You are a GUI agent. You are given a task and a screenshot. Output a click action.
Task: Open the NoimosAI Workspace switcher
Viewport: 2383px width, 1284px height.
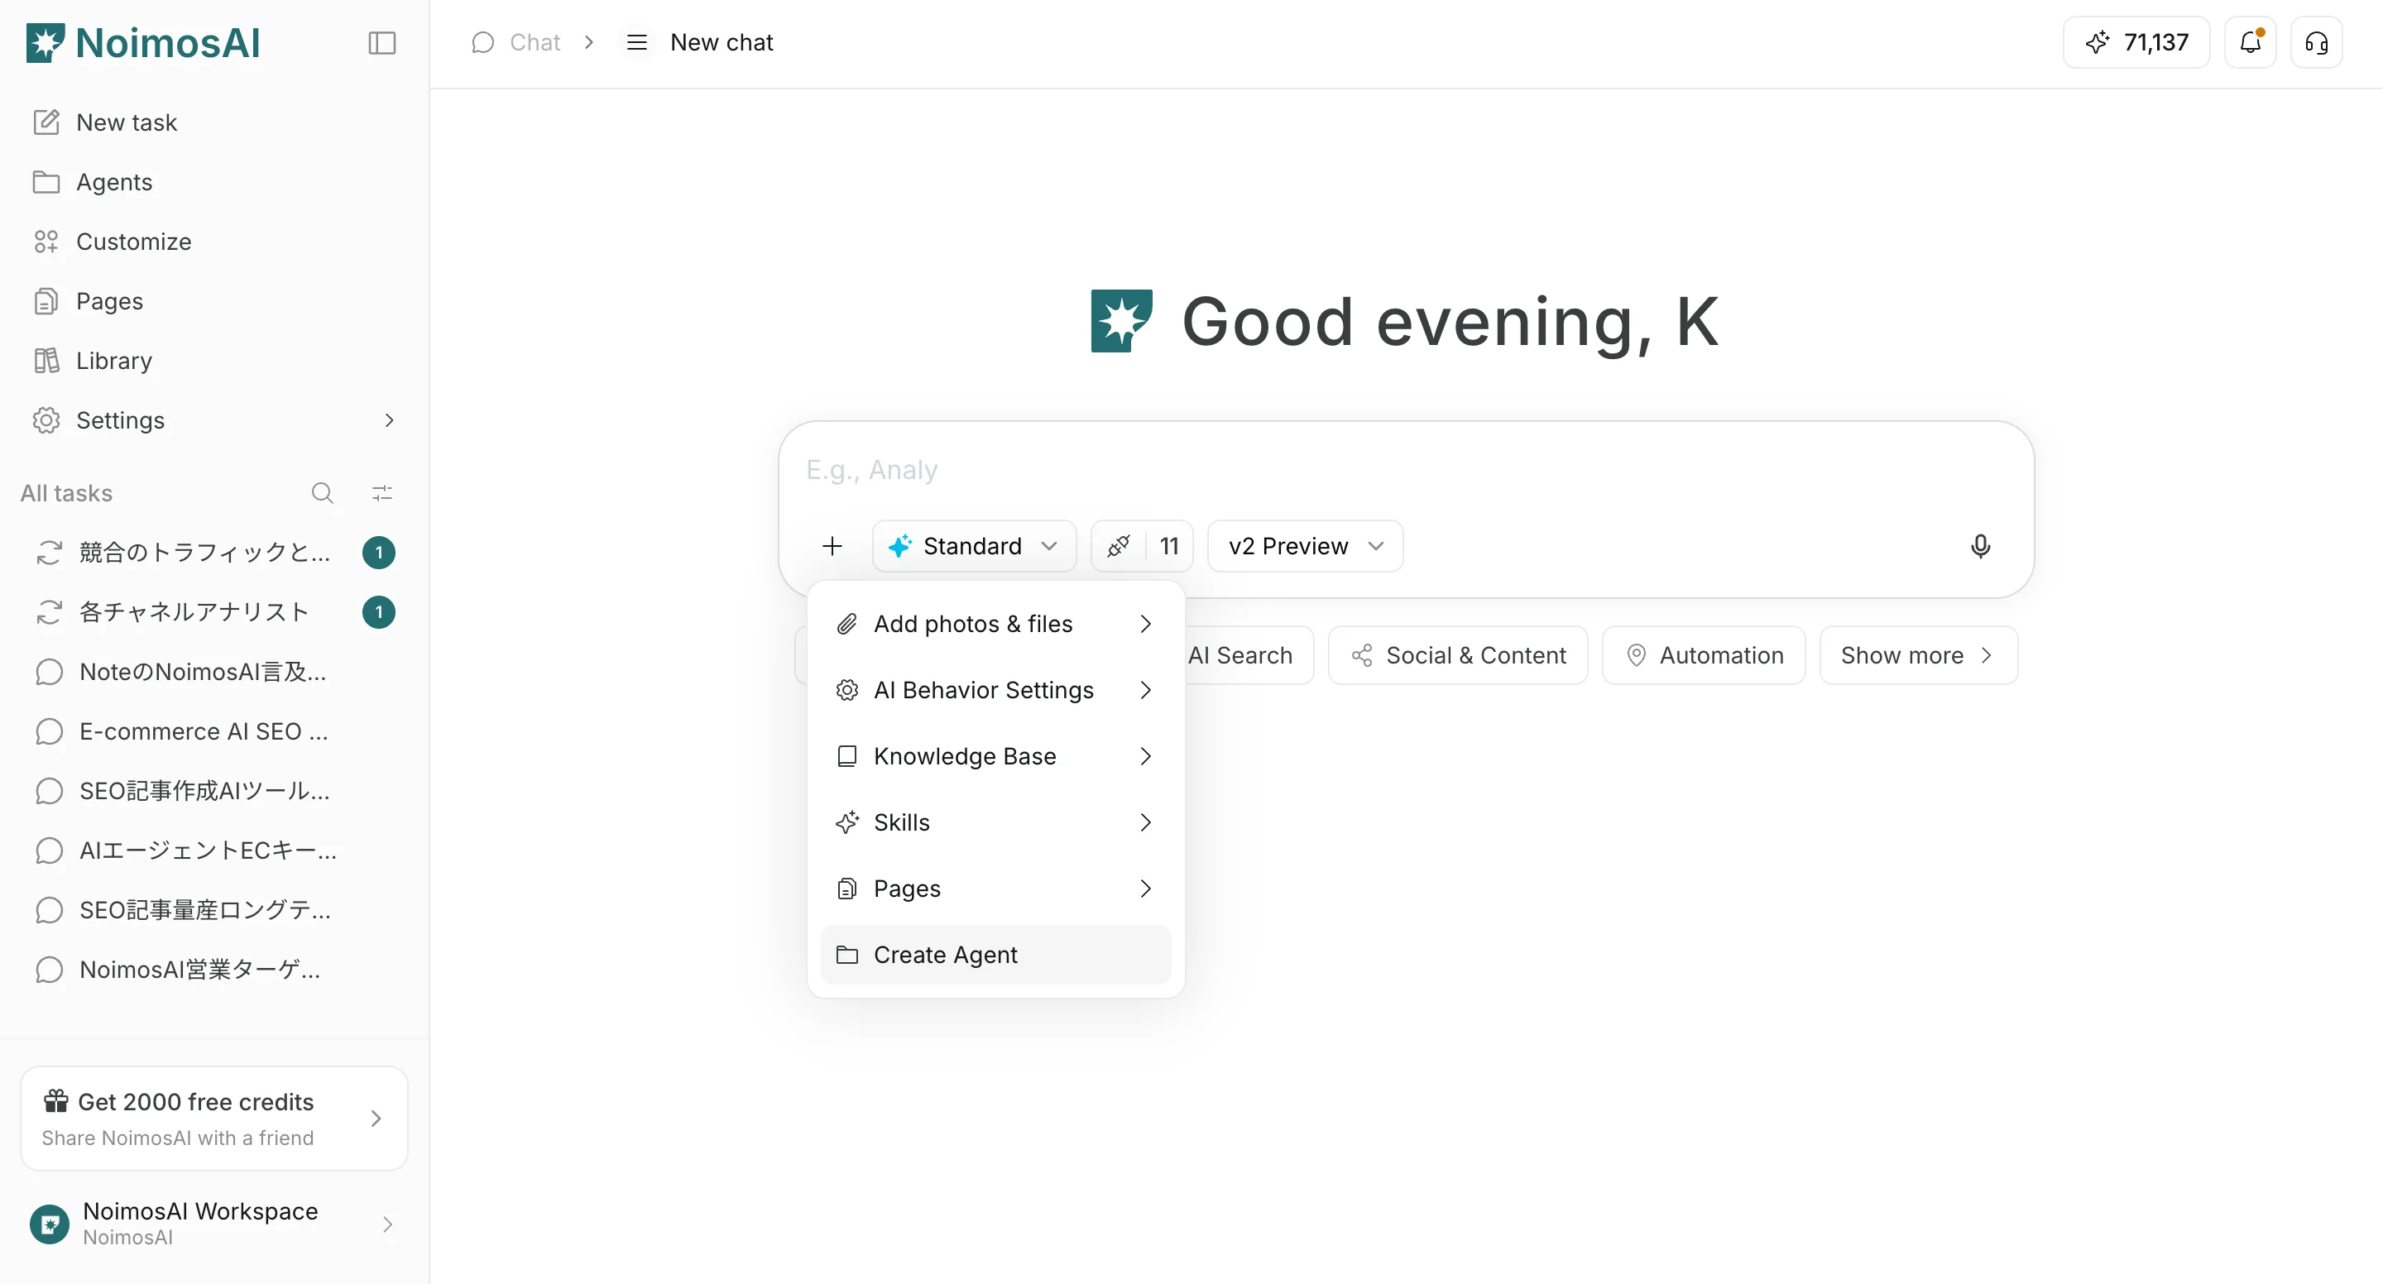click(x=214, y=1224)
